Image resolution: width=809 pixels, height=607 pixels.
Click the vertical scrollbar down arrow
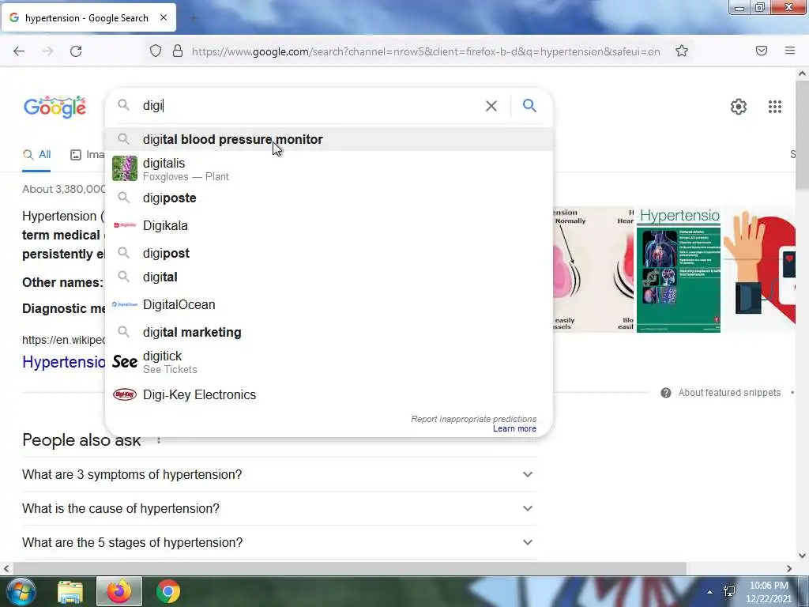802,556
